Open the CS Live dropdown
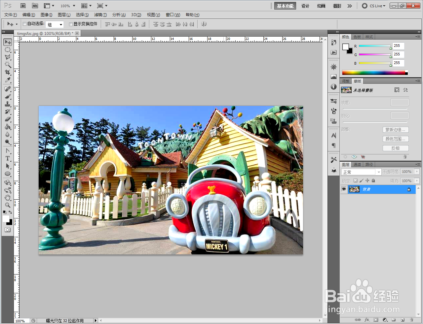423x324 pixels. point(374,6)
